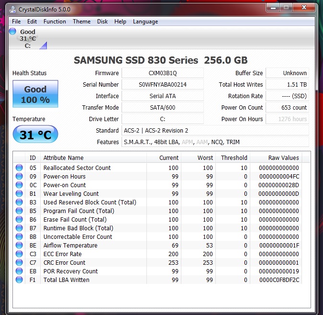Image resolution: width=323 pixels, height=315 pixels.
Task: Click status orb for Airflow Temperature
Action: [x=19, y=245]
